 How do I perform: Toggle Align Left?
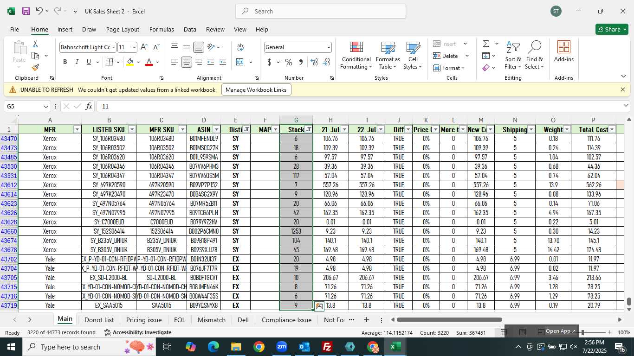[x=175, y=62]
